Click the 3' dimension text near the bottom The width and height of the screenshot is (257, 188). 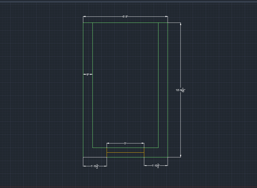click(126, 143)
